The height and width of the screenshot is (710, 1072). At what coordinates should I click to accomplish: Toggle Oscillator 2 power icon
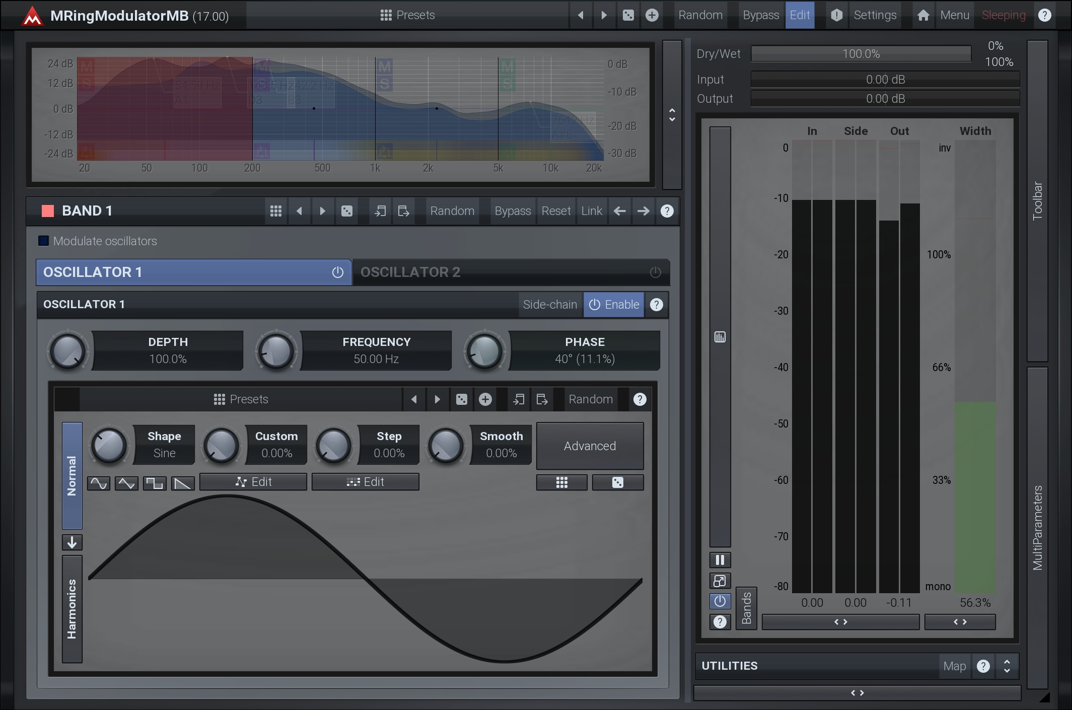(655, 272)
